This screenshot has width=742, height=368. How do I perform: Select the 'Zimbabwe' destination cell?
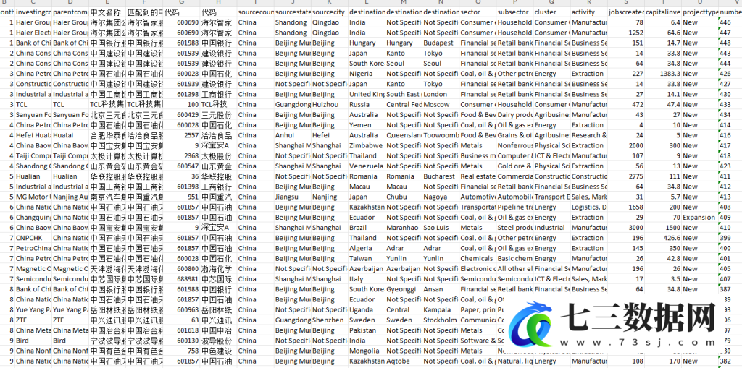pos(366,145)
